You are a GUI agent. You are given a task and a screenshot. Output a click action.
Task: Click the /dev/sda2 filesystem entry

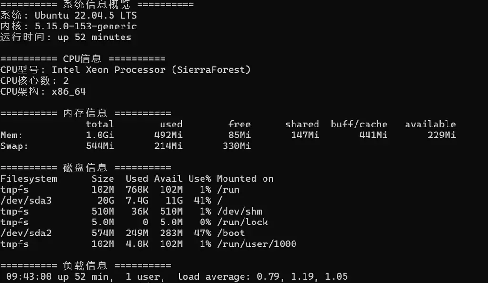click(26, 233)
